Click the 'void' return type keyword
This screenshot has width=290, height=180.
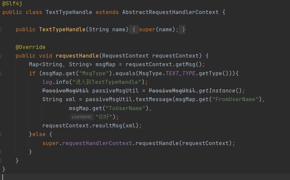(x=46, y=56)
